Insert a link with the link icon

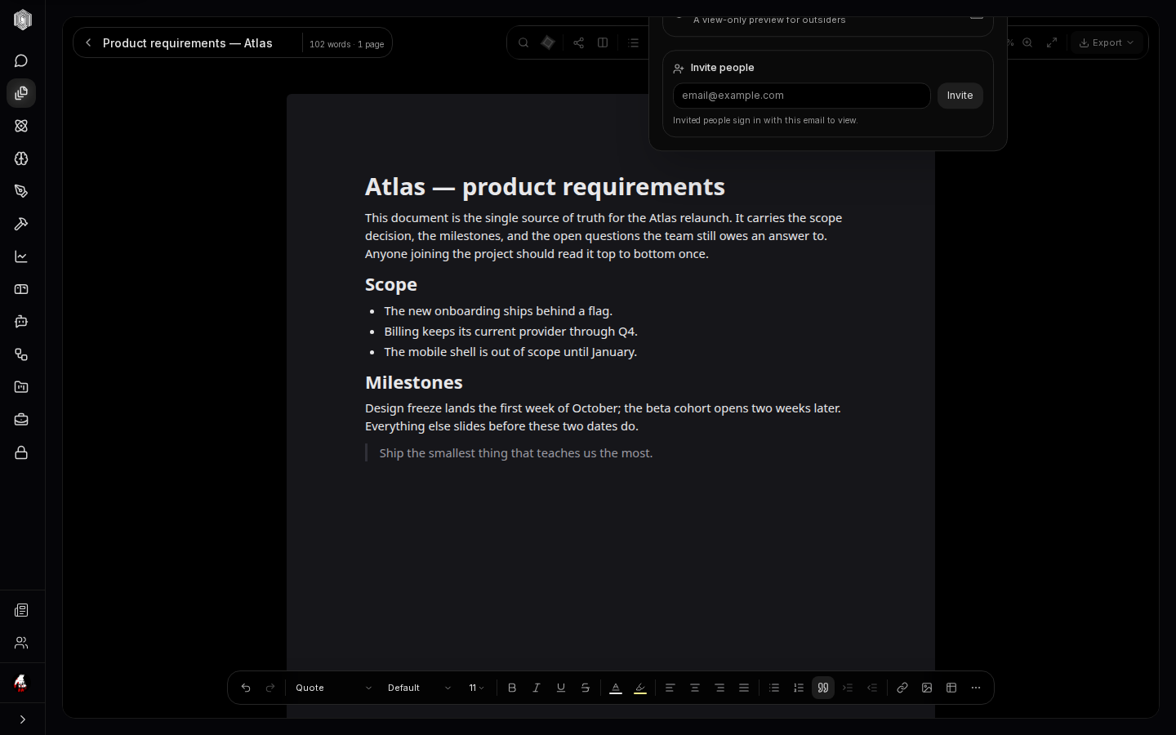[902, 688]
